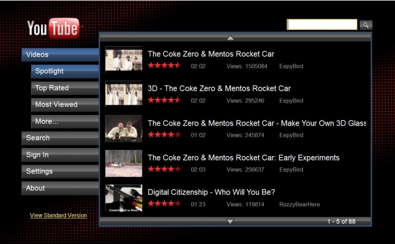Image resolution: width=395 pixels, height=244 pixels.
Task: Click star rating of Digital Citizenship video
Action: [164, 203]
